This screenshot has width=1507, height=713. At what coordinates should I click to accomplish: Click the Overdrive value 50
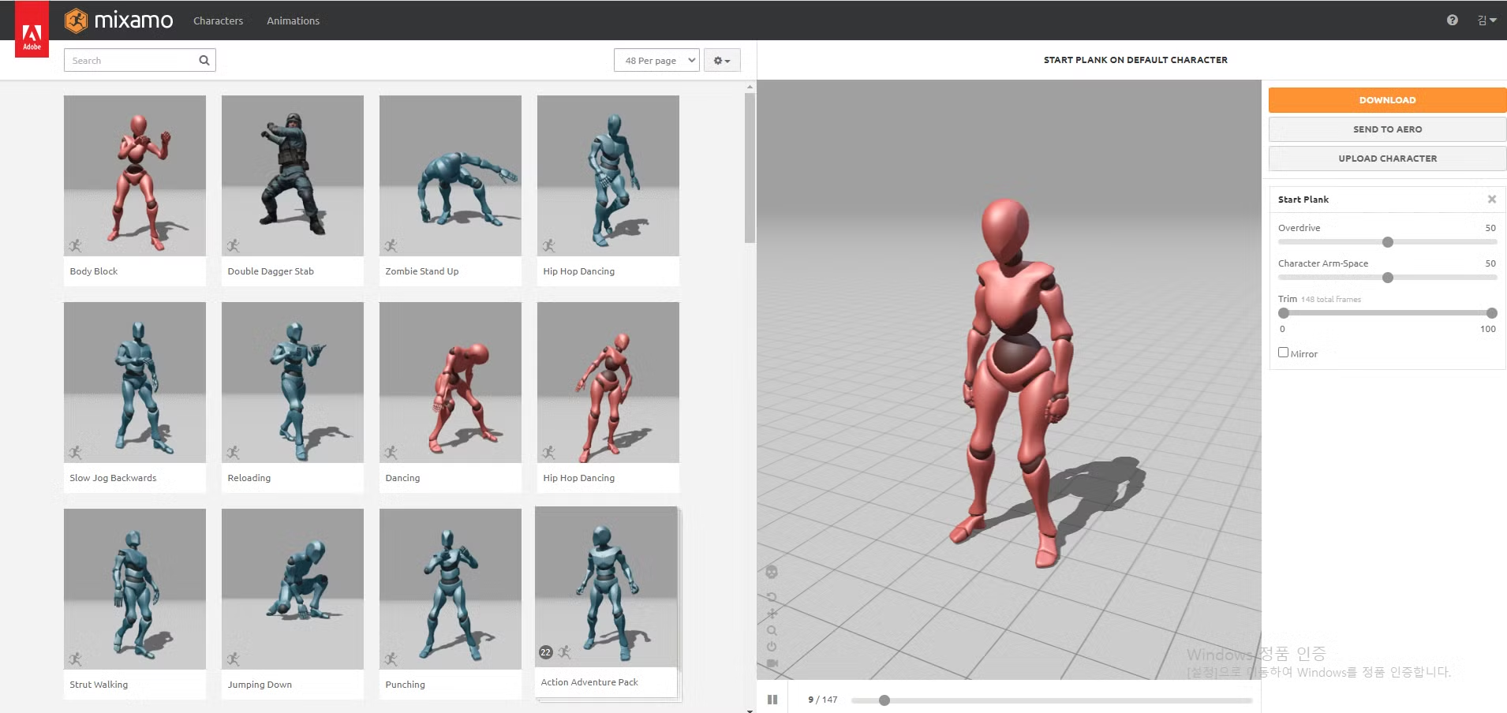click(1490, 228)
